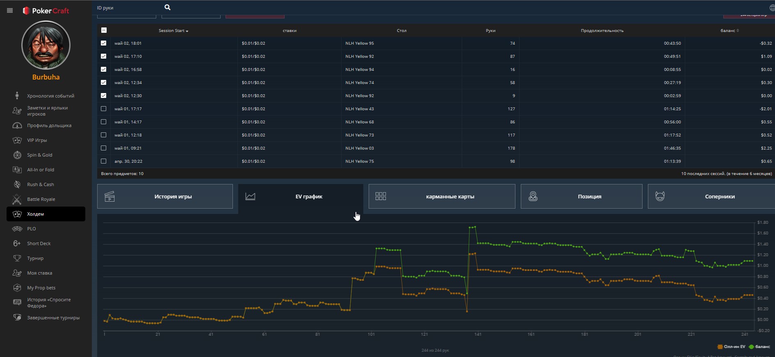Open VIP Игры icon
Viewport: 775px width, 357px height.
17,140
